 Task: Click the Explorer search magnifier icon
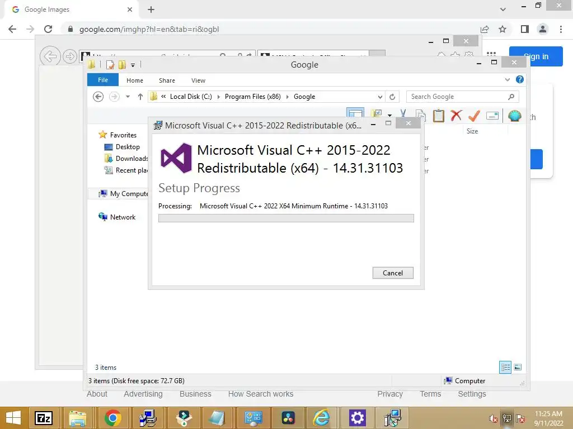511,97
